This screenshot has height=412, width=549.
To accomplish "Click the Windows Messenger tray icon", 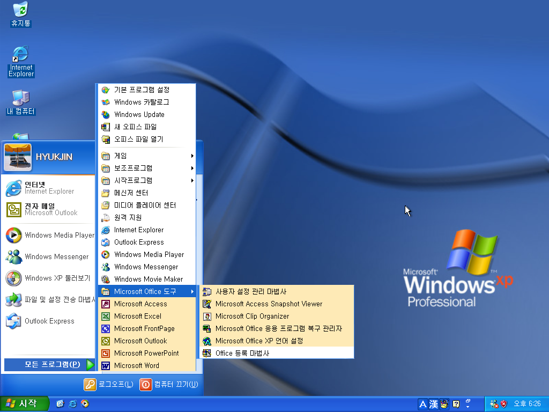I will coord(494,404).
